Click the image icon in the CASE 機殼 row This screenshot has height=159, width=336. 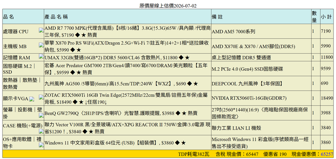(x=41, y=131)
